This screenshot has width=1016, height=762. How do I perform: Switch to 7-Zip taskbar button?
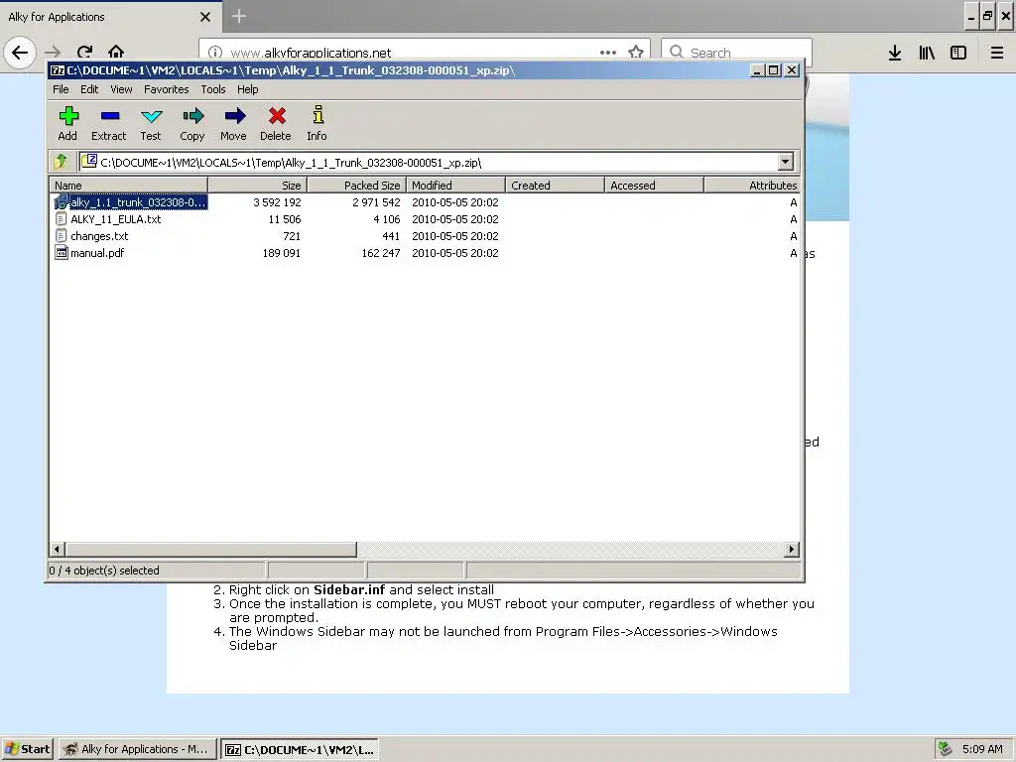pyautogui.click(x=300, y=750)
